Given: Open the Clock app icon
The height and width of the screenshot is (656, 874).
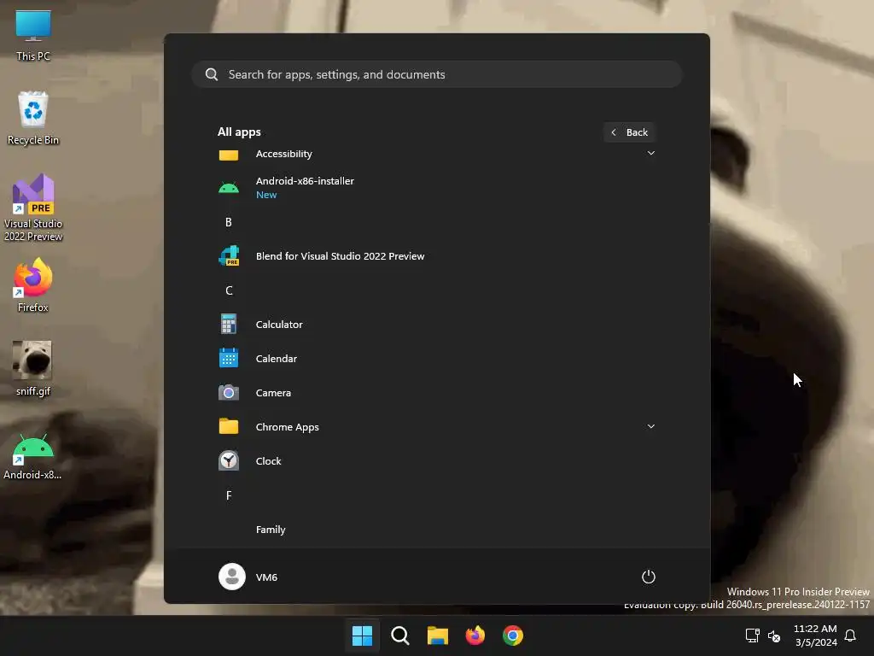Looking at the screenshot, I should (x=229, y=460).
